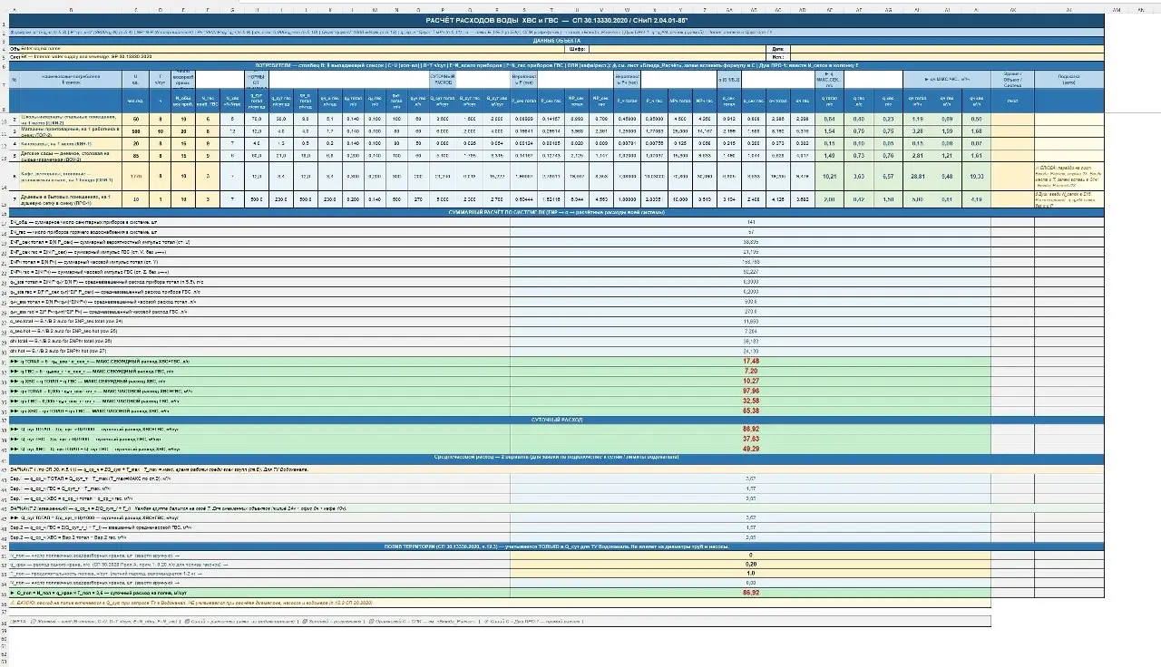The width and height of the screenshot is (1161, 667).
Task: Select the 'Магазины продовольственные' consumer row name
Action: pyautogui.click(x=71, y=130)
